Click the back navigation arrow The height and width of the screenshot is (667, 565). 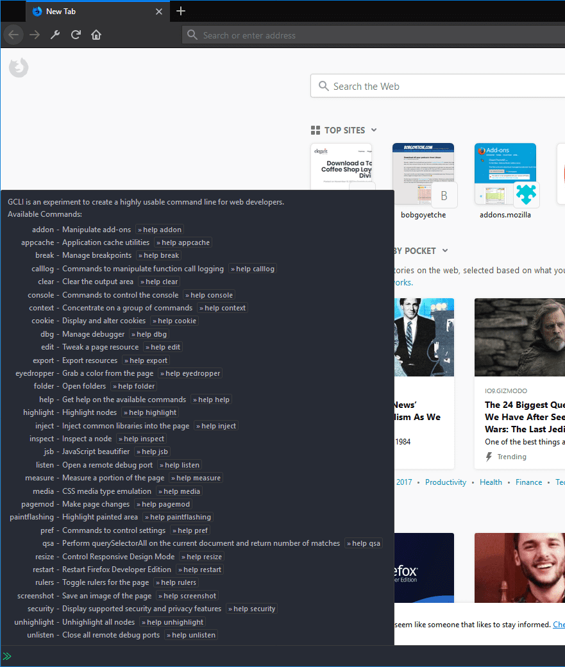(x=13, y=35)
